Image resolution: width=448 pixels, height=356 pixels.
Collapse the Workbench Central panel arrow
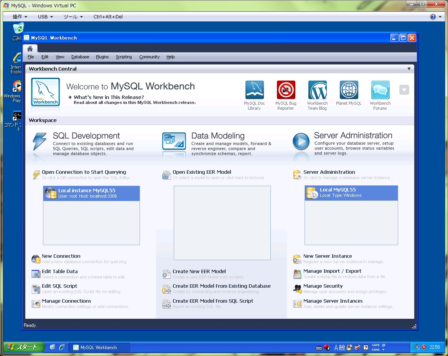coord(409,69)
